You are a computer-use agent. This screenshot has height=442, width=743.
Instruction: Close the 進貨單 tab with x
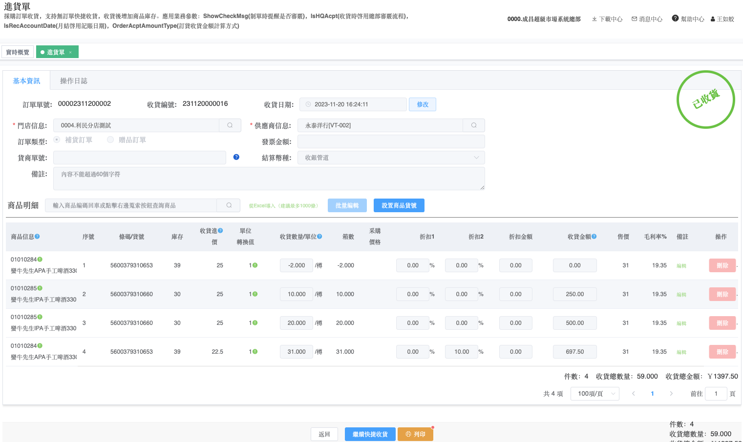[70, 52]
